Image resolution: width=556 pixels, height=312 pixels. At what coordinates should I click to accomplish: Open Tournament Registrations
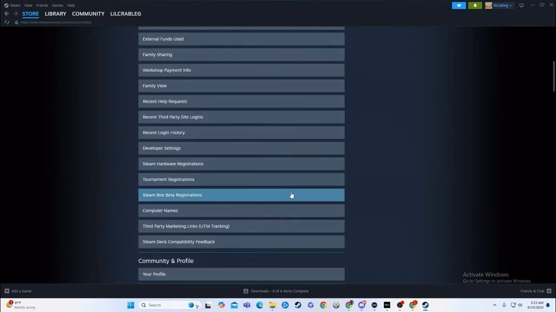point(242,179)
